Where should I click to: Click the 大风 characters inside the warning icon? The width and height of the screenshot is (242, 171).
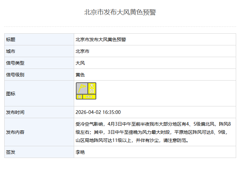[x=92, y=88]
